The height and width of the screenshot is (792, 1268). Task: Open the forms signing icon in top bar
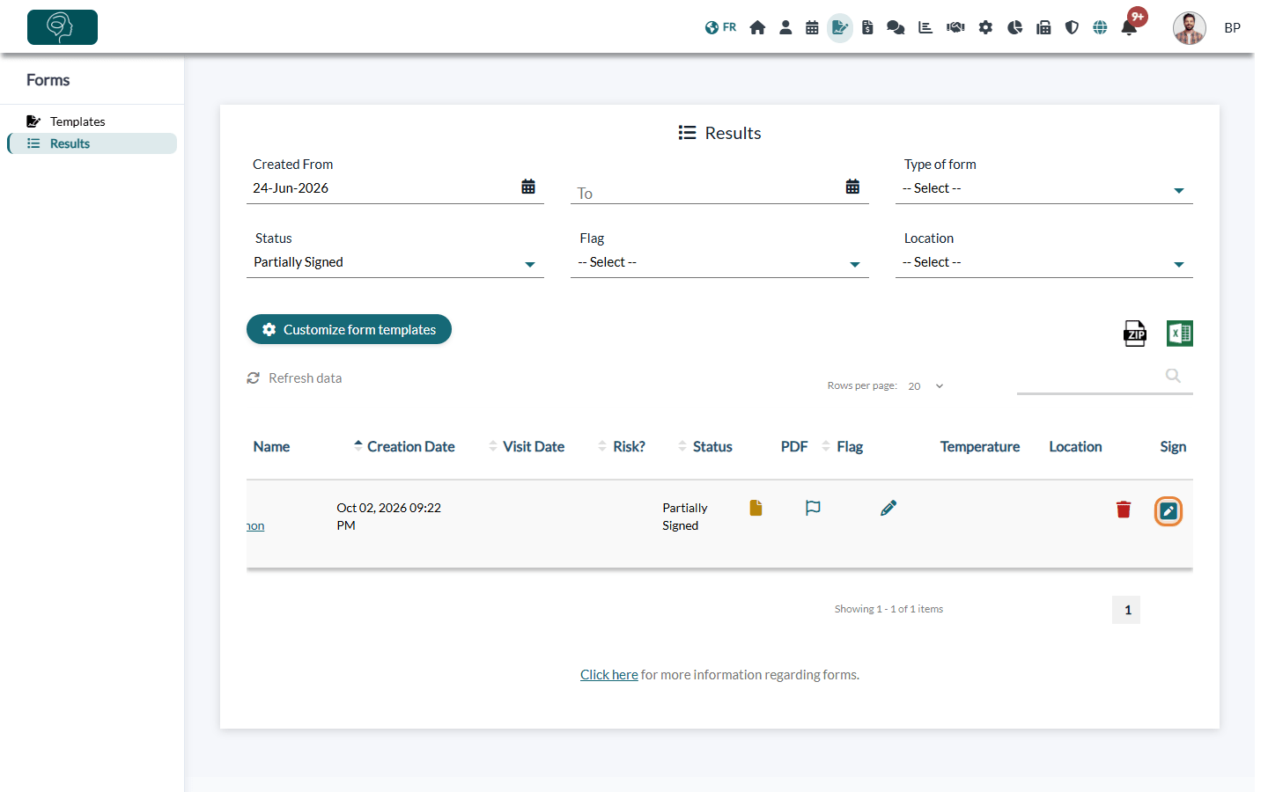[840, 27]
